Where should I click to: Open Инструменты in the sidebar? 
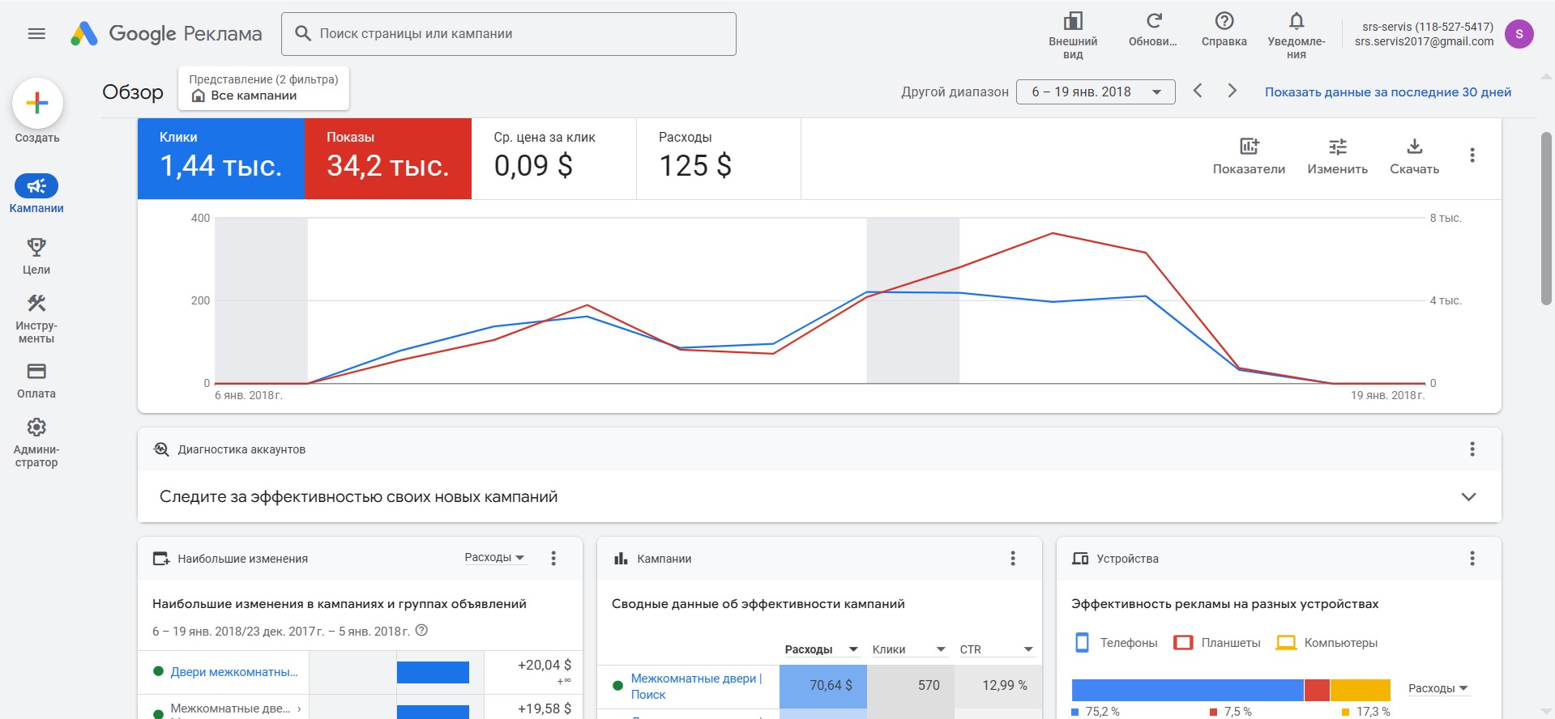pyautogui.click(x=36, y=318)
